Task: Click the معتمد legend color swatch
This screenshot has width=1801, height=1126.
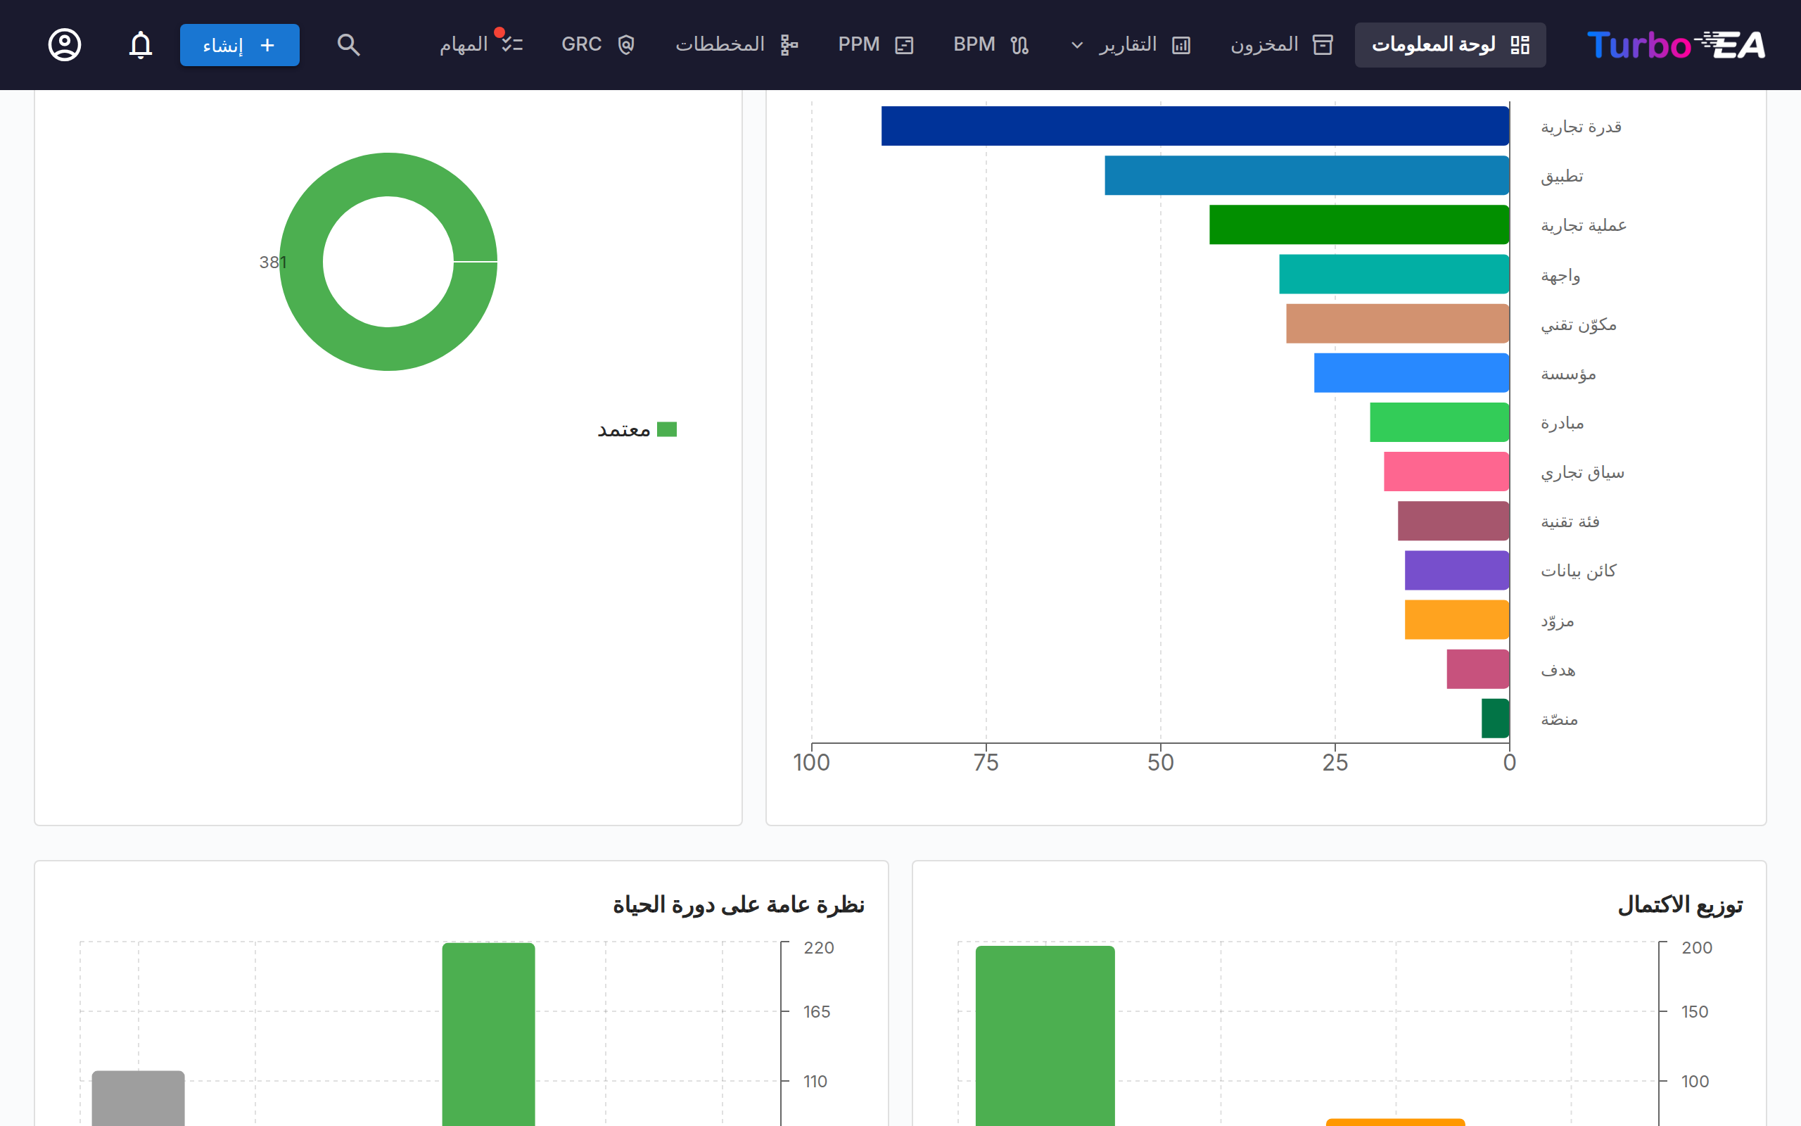Action: pos(667,430)
